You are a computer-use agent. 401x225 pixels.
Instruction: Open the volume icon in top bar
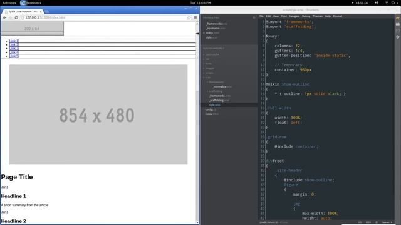coord(377,2)
